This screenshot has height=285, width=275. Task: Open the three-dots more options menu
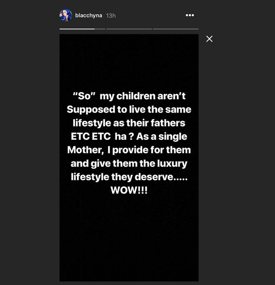(x=190, y=15)
